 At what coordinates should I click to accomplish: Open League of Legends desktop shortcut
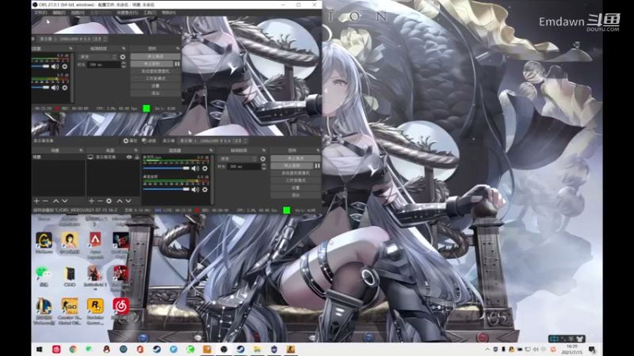(44, 312)
